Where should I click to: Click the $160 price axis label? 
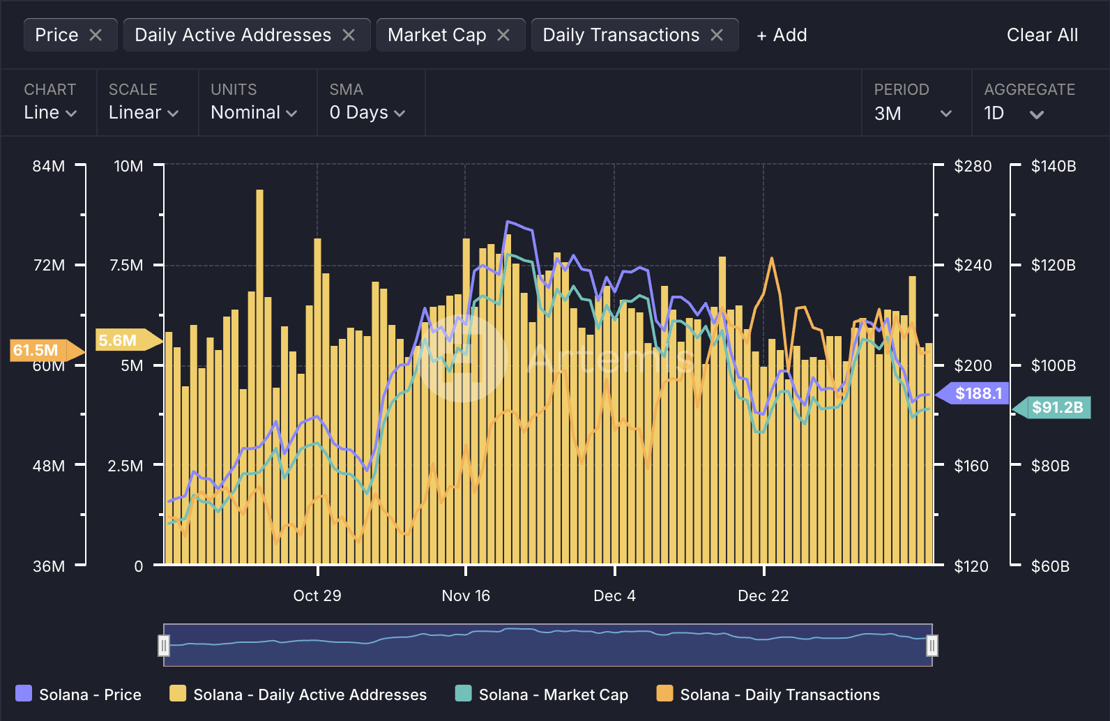[x=971, y=466]
